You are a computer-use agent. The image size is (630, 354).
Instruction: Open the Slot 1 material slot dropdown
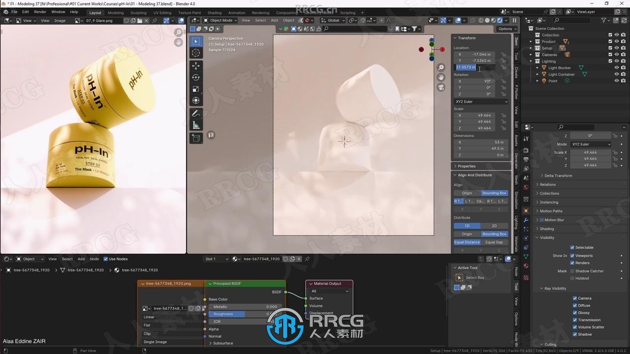click(217, 259)
